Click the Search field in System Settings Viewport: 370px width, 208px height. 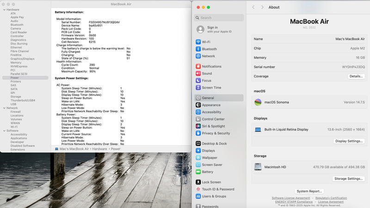pyautogui.click(x=218, y=18)
